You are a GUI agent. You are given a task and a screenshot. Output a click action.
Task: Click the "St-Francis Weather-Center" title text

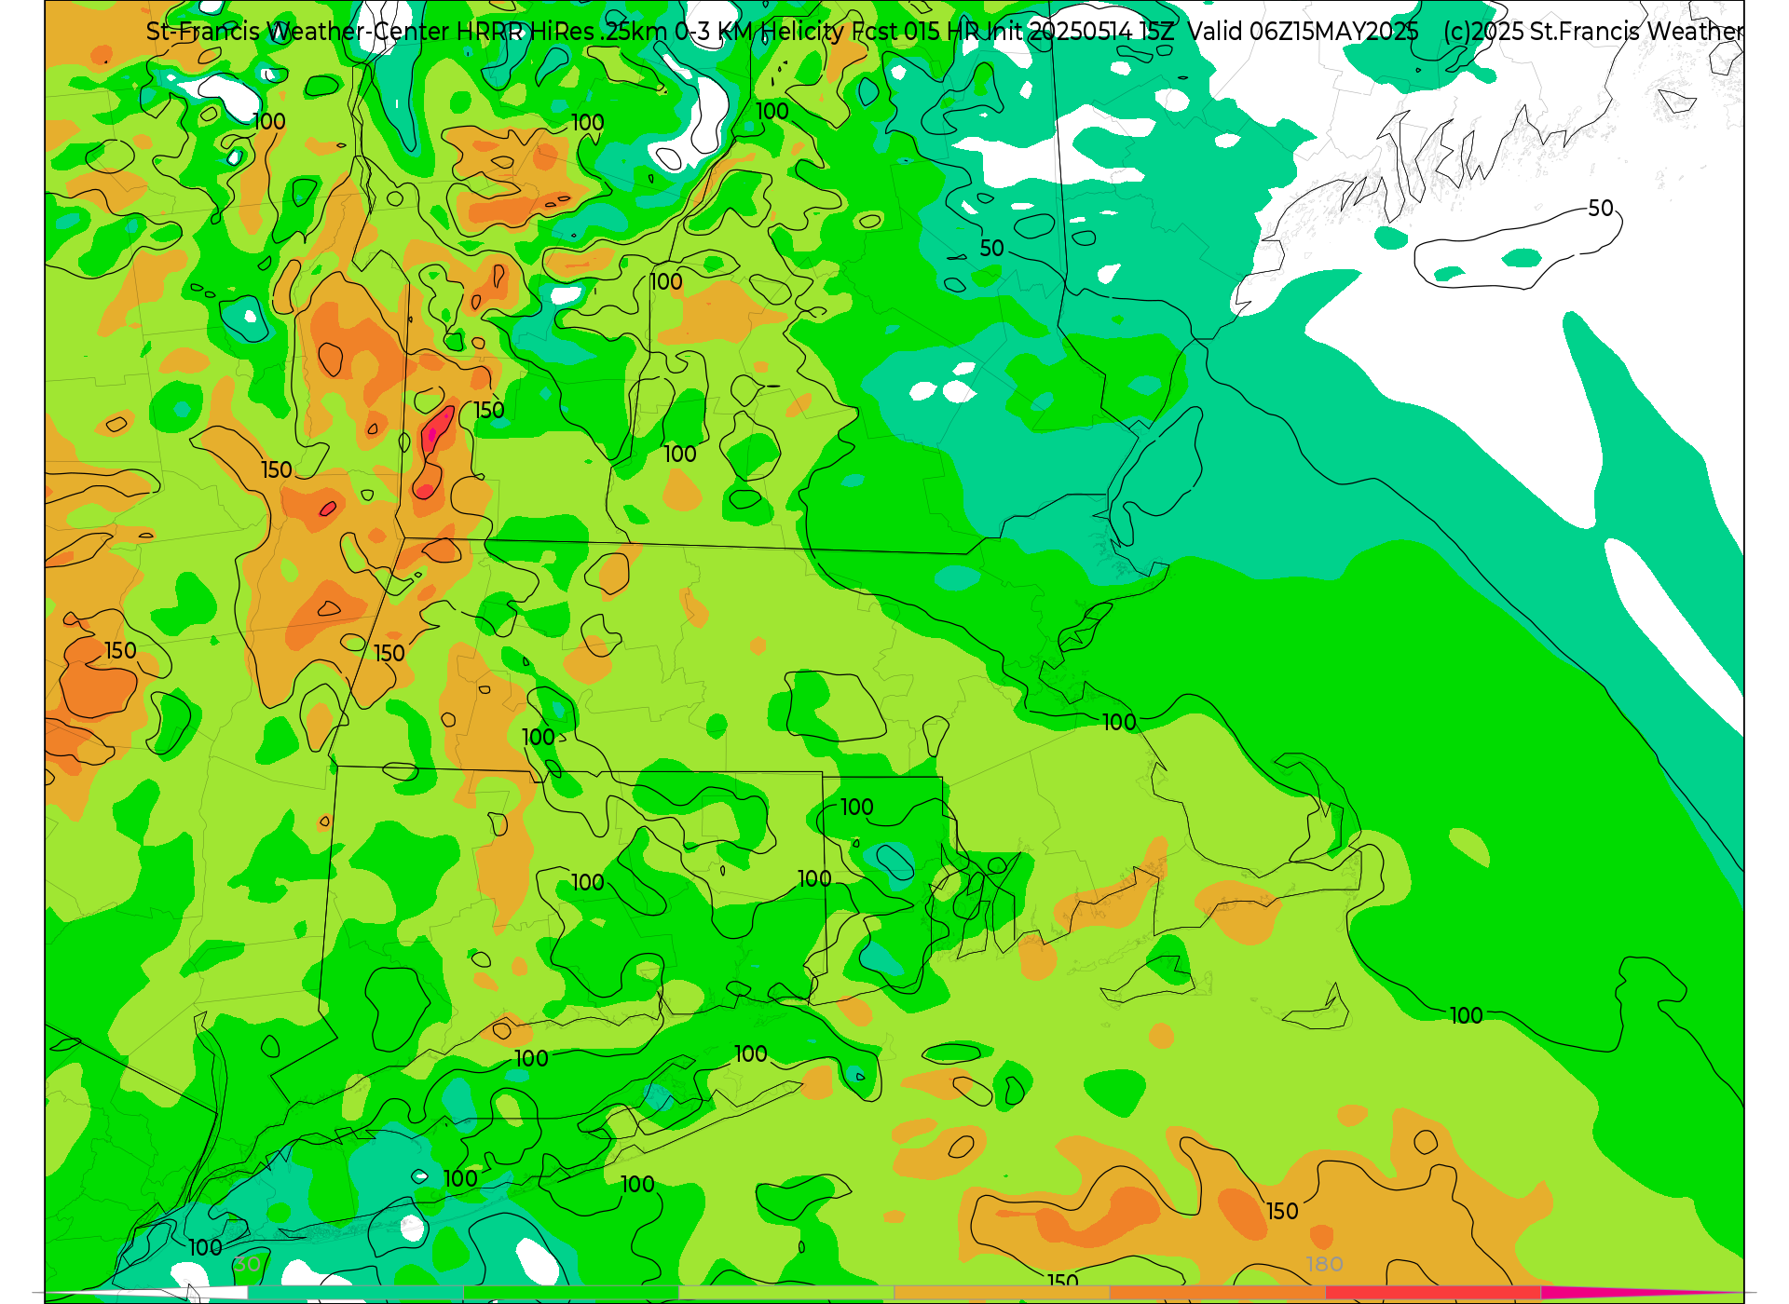[x=298, y=32]
